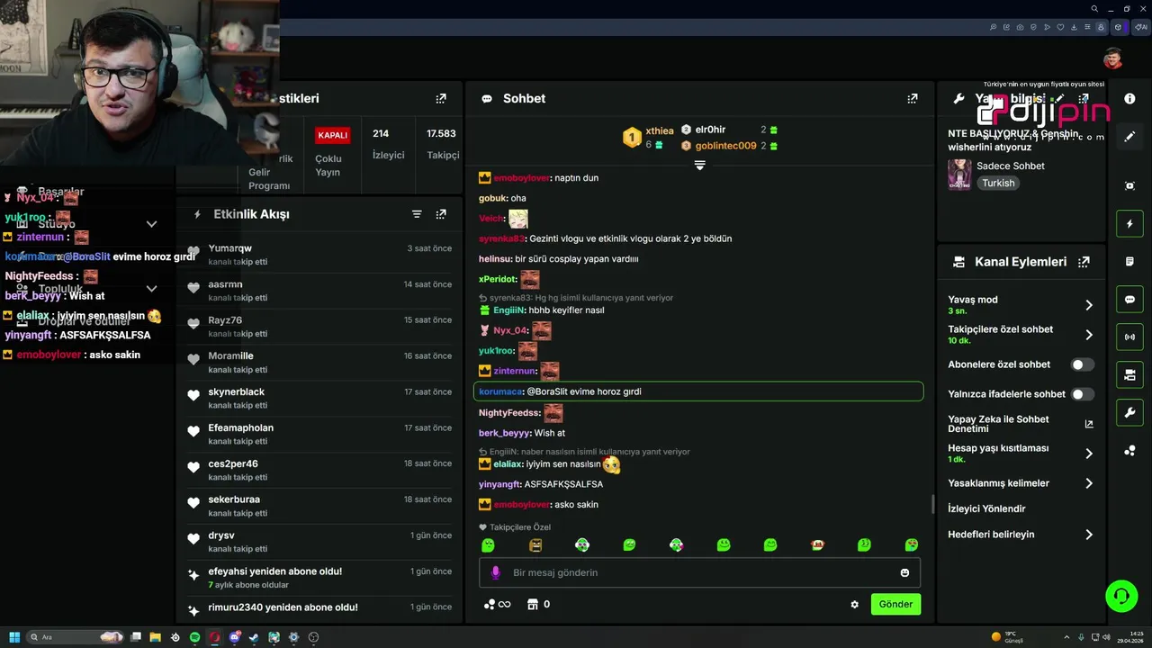Expand Yavaş mod options

click(x=1089, y=305)
